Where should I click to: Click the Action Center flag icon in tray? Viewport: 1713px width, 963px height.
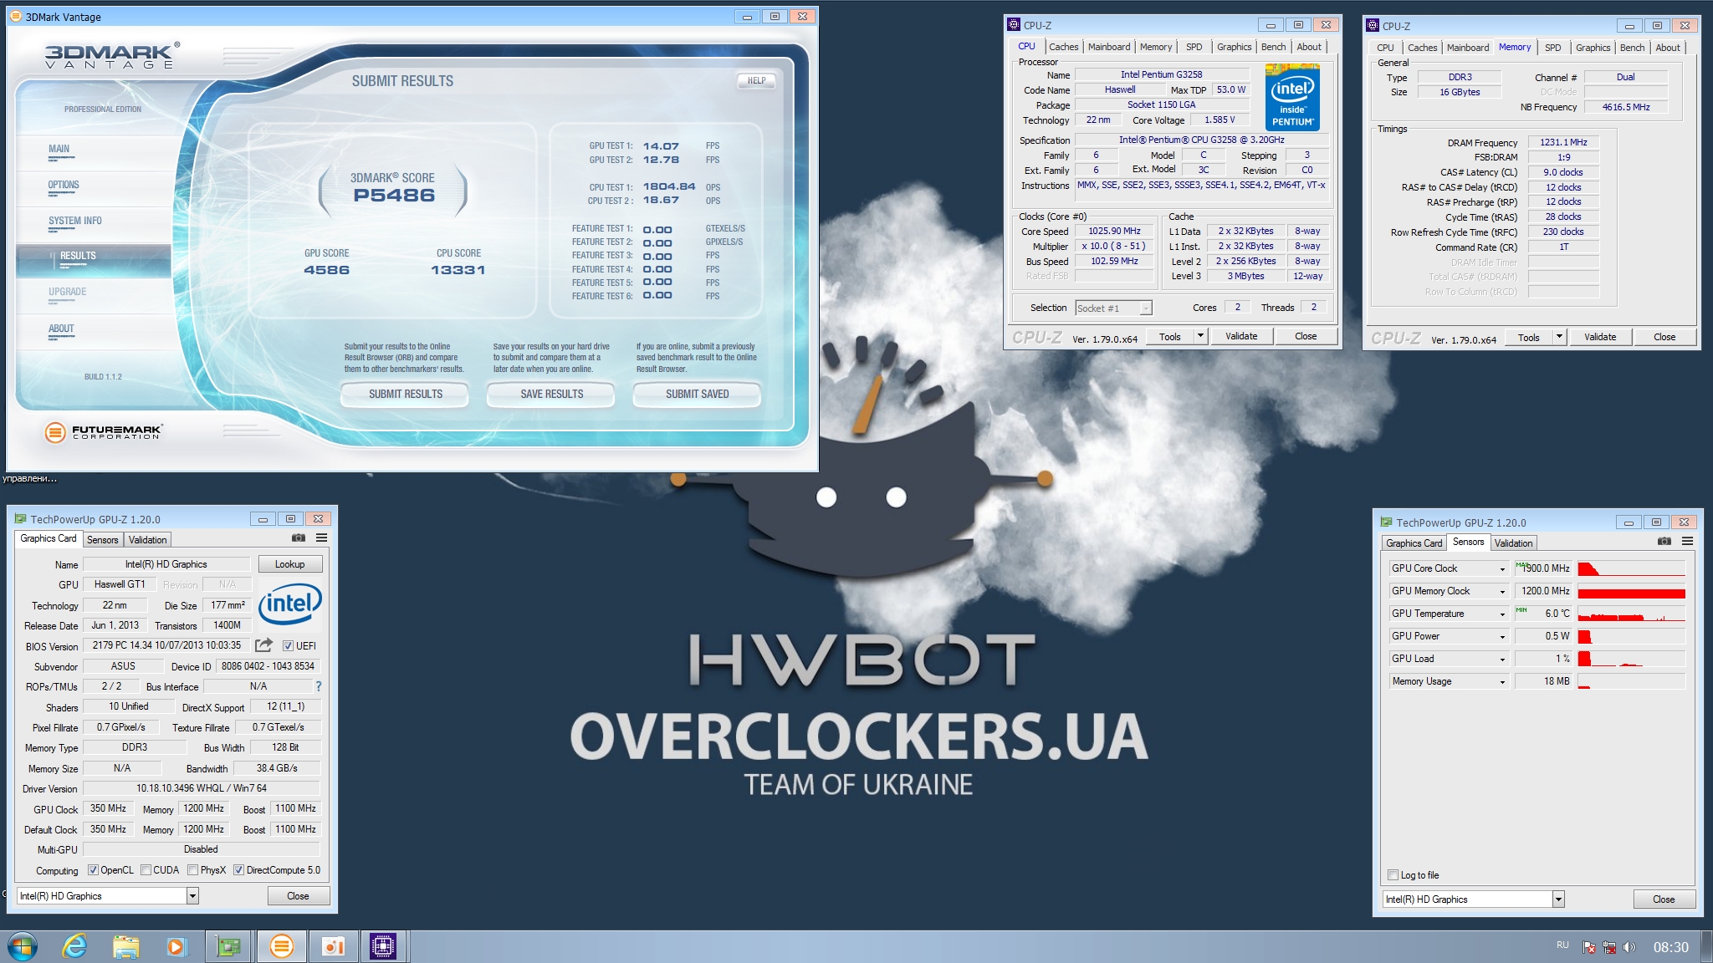tap(1588, 947)
